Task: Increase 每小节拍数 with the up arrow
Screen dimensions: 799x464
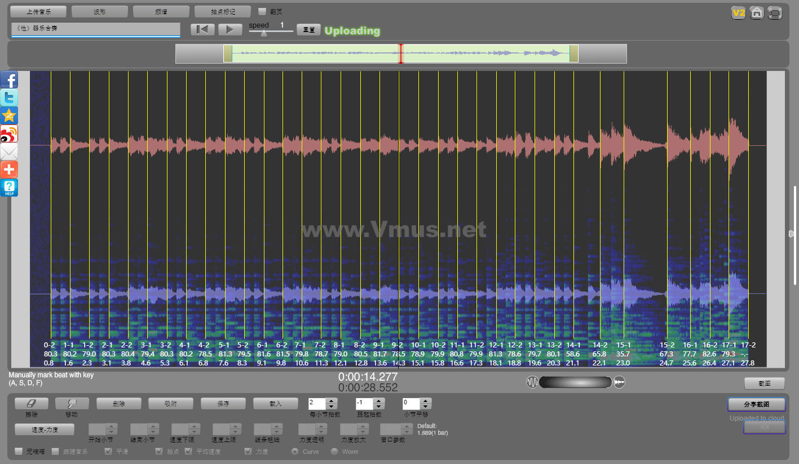Action: point(332,401)
